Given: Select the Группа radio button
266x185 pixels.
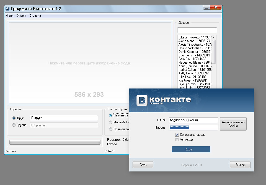Looking at the screenshot, I should click(x=14, y=125).
